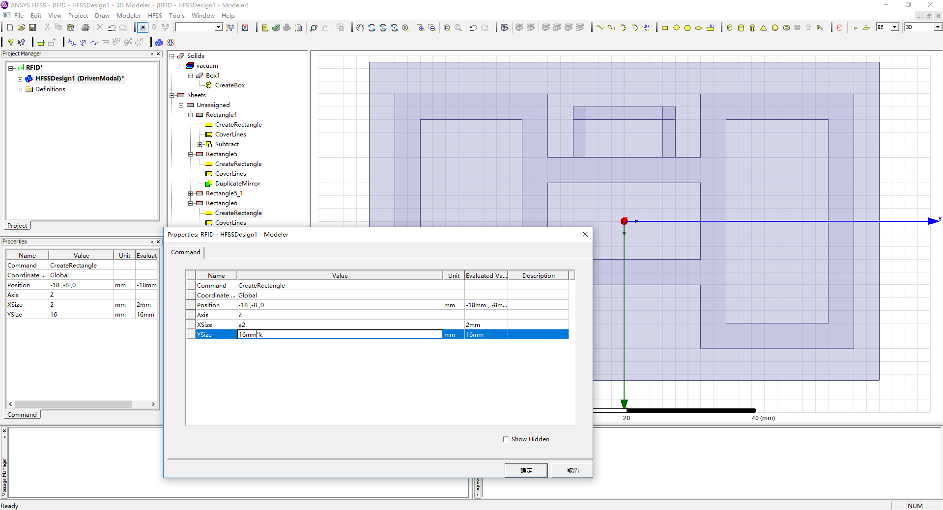This screenshot has width=943, height=510.
Task: Click the 确定 (OK) button
Action: [x=526, y=470]
